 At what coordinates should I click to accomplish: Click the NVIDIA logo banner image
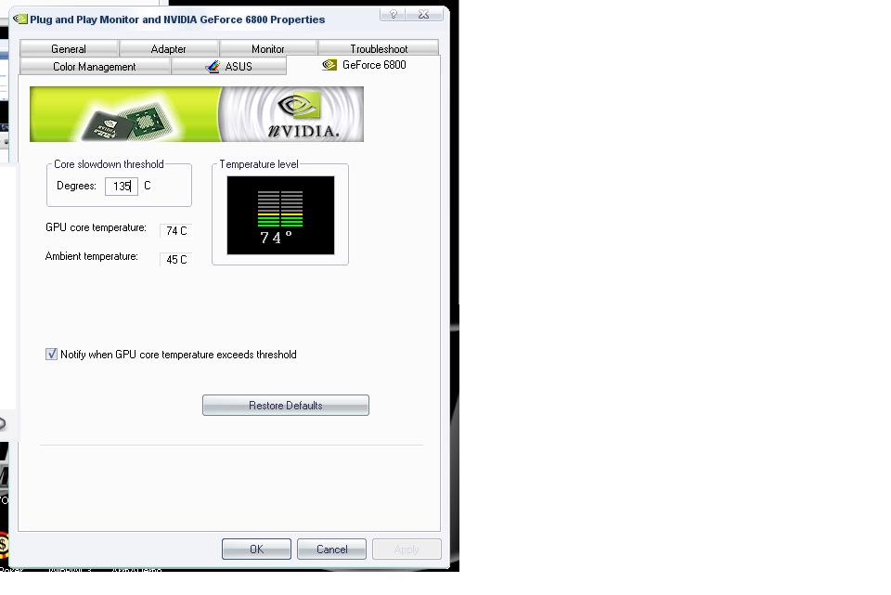click(197, 114)
